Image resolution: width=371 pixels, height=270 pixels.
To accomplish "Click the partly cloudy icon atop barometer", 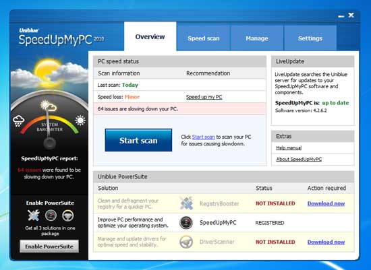I will 49,106.
